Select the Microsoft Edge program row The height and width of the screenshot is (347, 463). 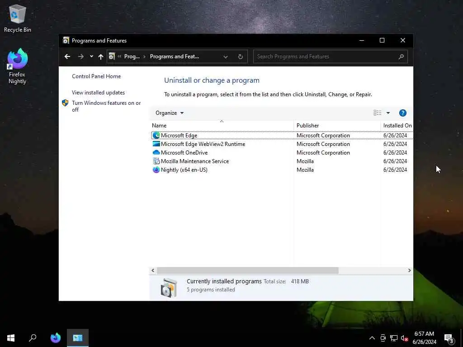(x=282, y=136)
